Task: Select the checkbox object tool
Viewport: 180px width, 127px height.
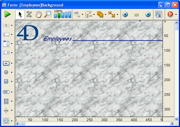Action: (6, 81)
